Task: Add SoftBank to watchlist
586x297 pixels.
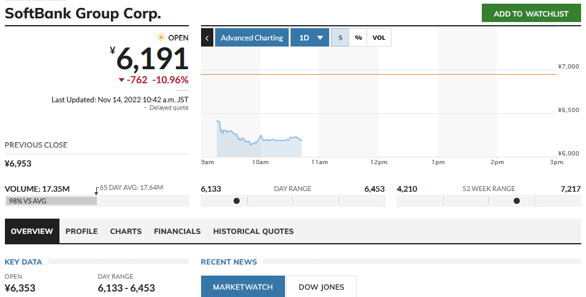Action: 531,13
